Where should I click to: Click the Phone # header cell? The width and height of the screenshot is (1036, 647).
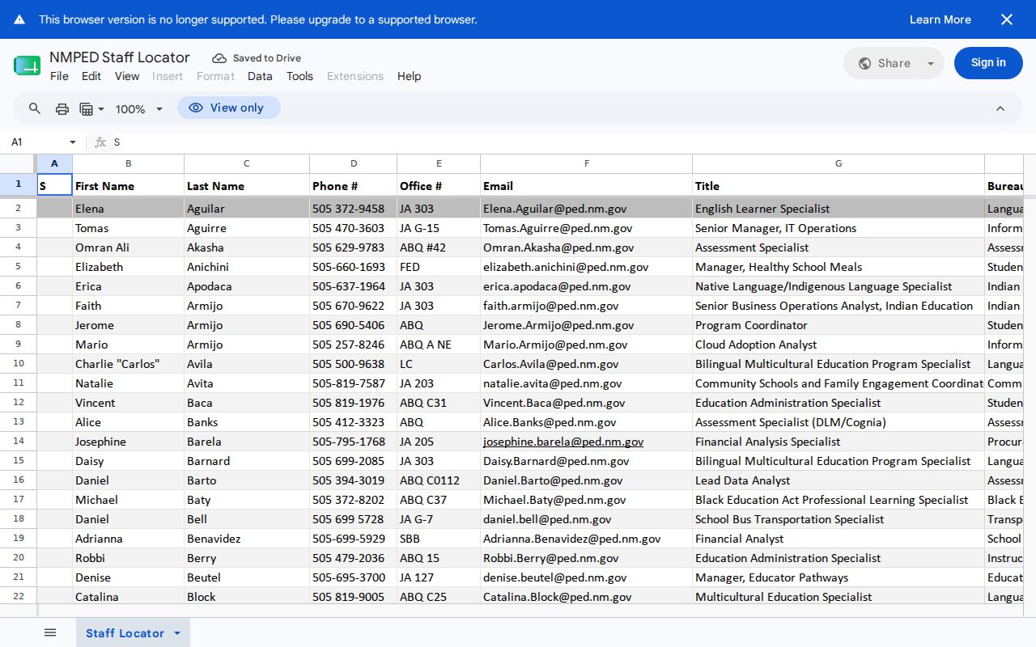click(353, 185)
